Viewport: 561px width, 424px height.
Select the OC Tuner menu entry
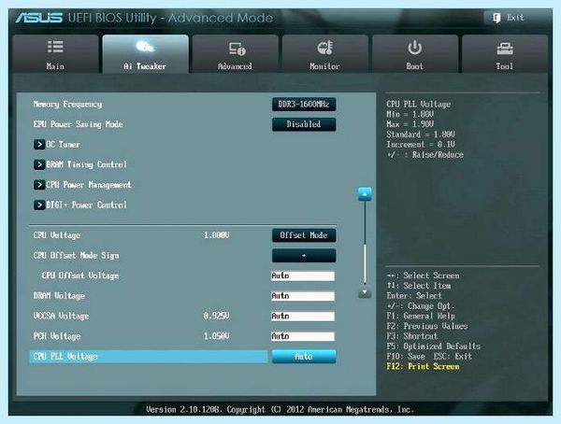pyautogui.click(x=63, y=145)
